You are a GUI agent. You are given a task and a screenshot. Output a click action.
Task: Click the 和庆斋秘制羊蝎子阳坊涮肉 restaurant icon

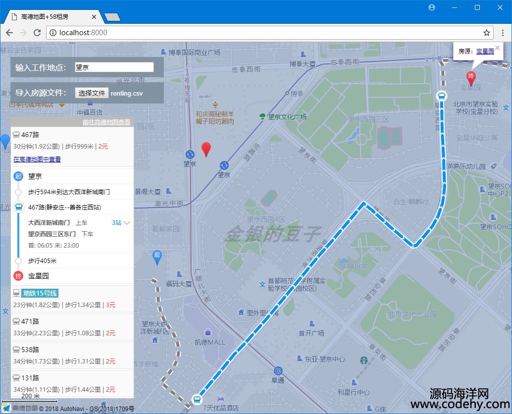coord(215,104)
